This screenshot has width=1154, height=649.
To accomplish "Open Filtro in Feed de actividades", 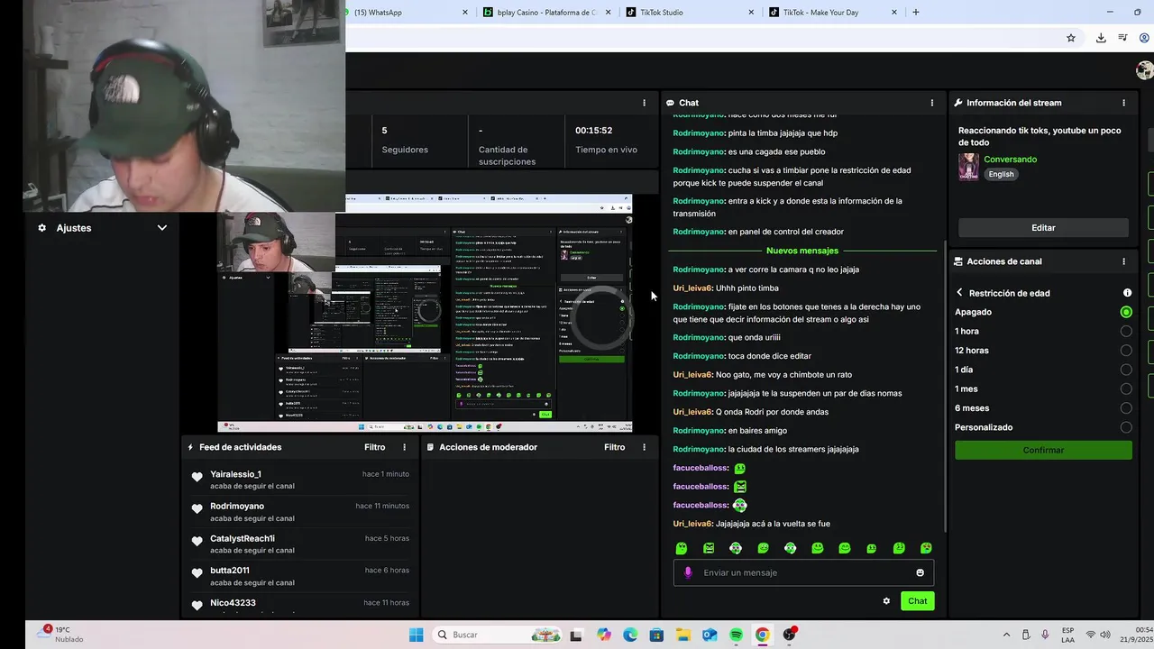I will point(374,447).
